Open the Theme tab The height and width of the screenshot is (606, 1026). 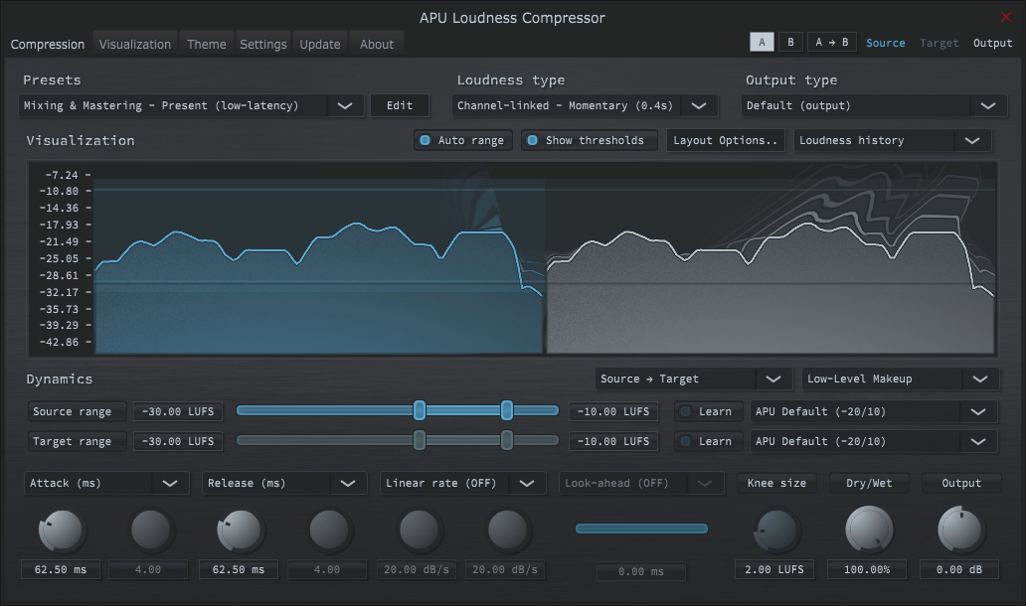click(x=207, y=44)
